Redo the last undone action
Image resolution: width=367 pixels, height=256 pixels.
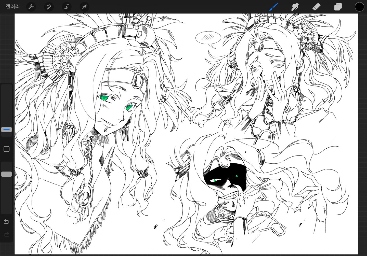(7, 234)
